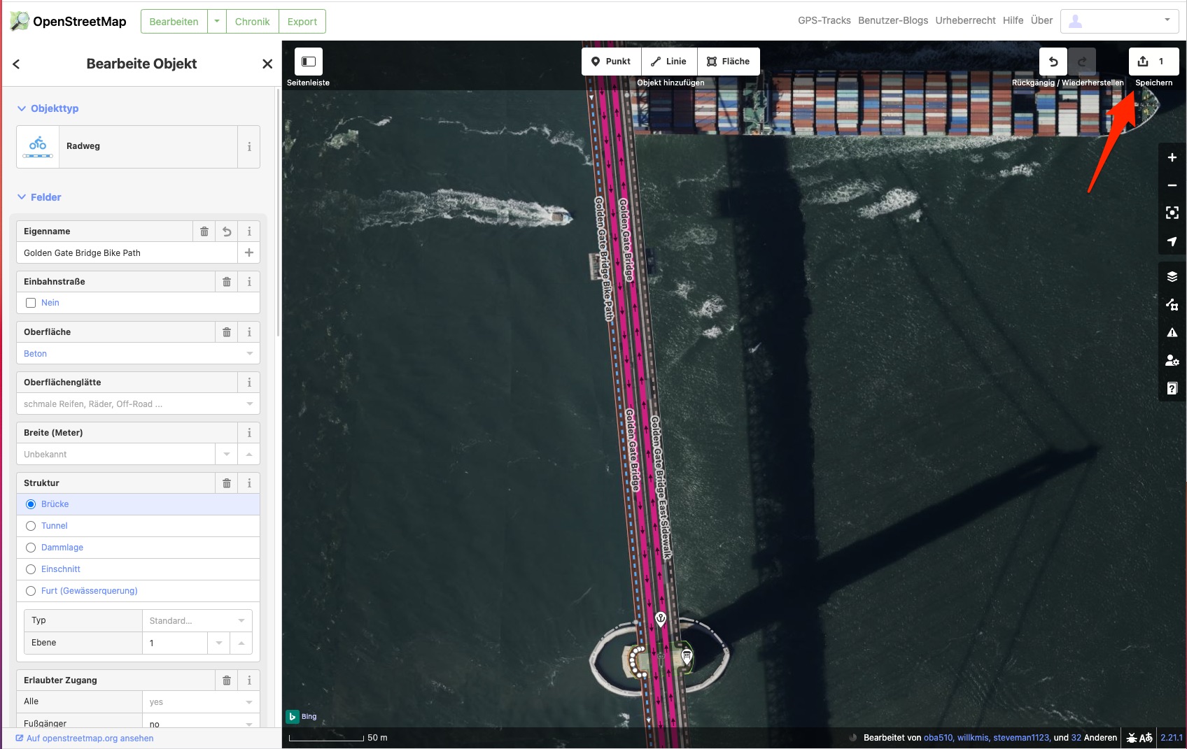Open the Chronik tab
This screenshot has height=749, width=1187.
(x=252, y=21)
